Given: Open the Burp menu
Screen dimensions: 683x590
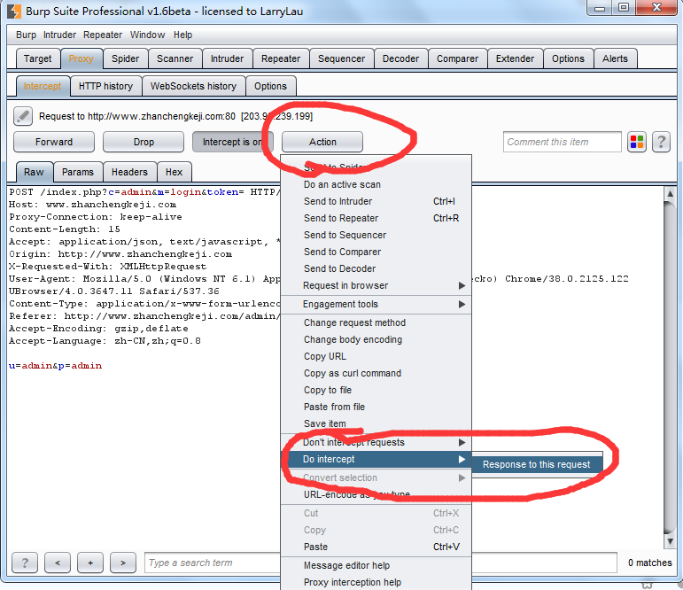Looking at the screenshot, I should 27,35.
